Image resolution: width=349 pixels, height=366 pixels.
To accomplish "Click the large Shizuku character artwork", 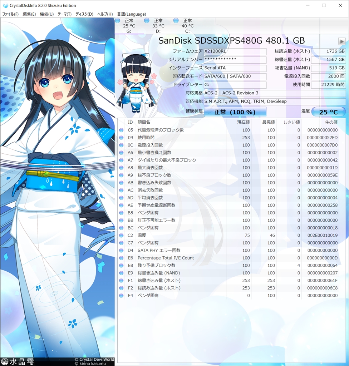I will [x=57, y=192].
